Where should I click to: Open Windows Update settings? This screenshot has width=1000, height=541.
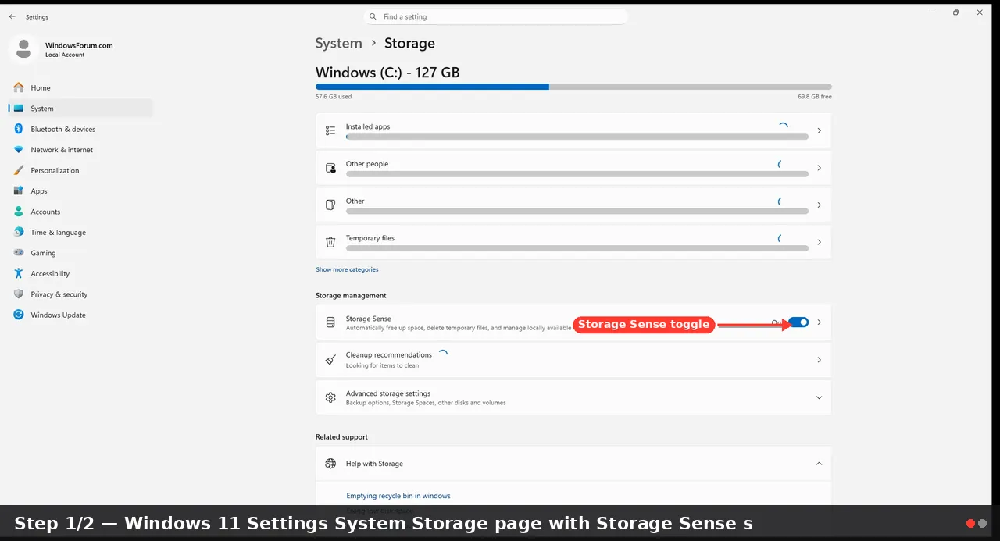pyautogui.click(x=80, y=315)
